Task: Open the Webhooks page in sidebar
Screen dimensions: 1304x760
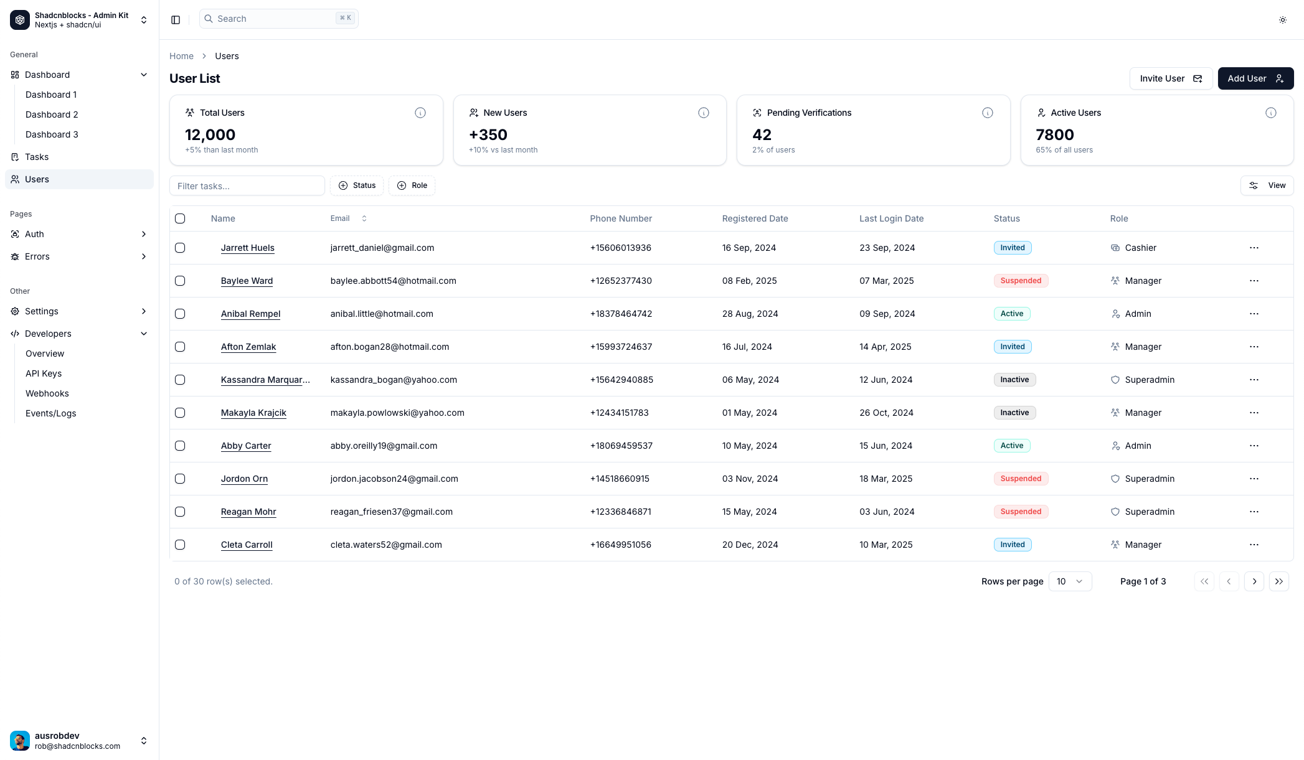Action: [x=47, y=393]
